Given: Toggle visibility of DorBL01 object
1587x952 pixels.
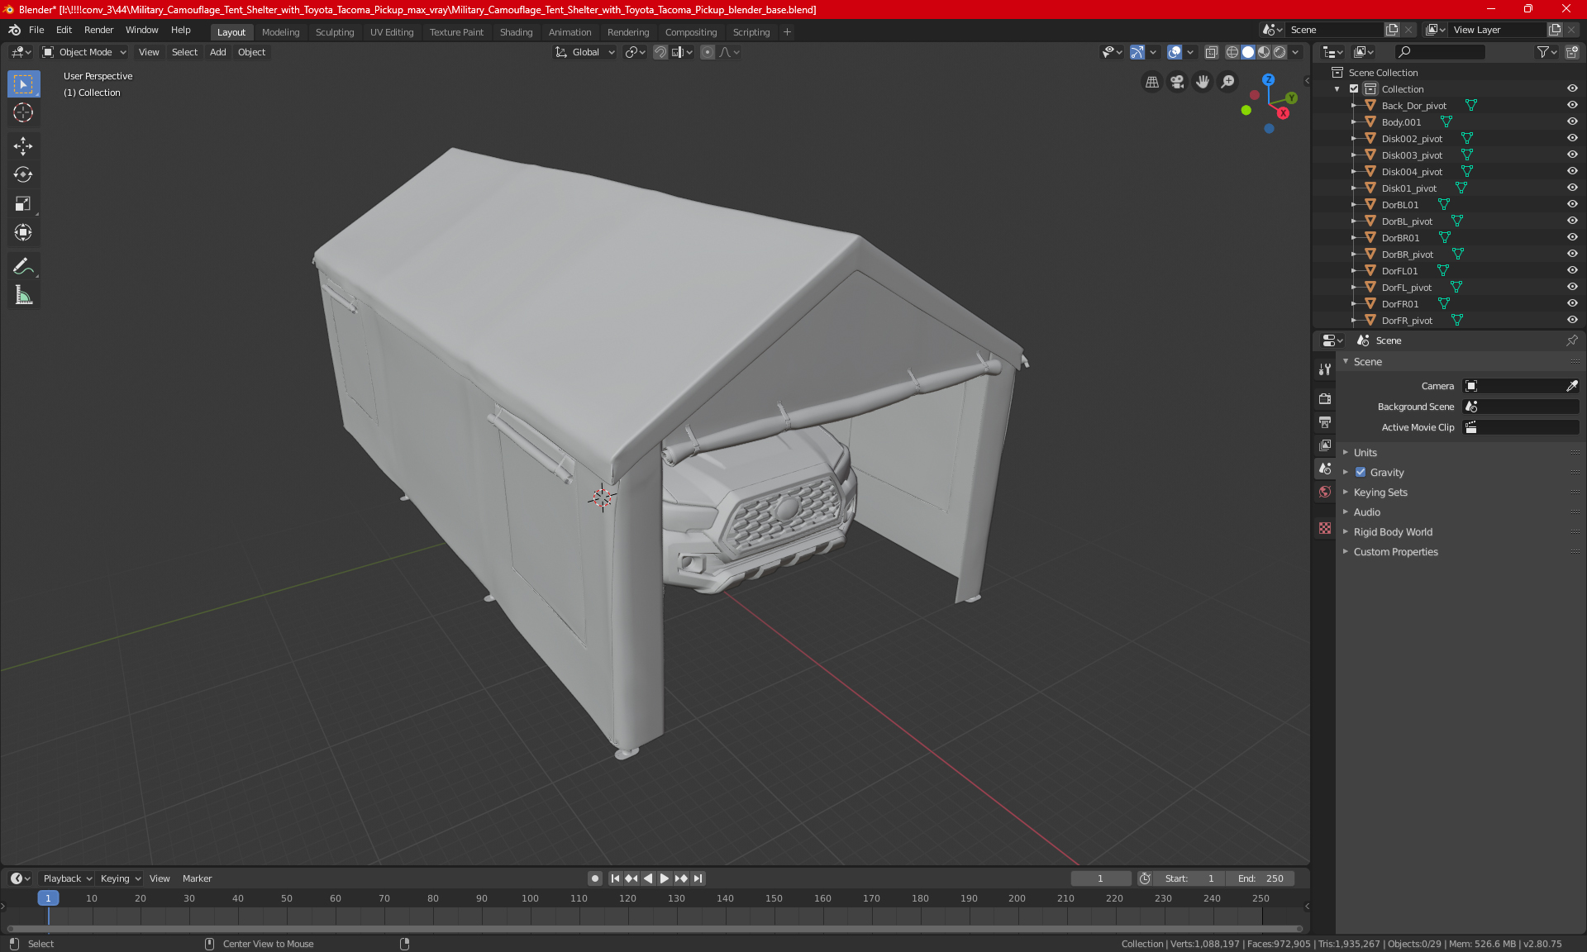Looking at the screenshot, I should pos(1571,204).
